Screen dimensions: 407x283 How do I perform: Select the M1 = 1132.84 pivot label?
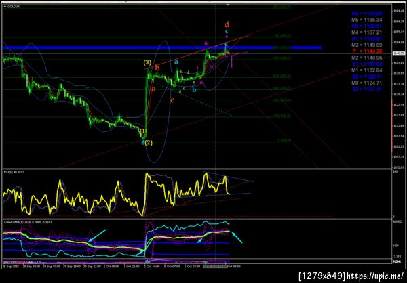367,70
